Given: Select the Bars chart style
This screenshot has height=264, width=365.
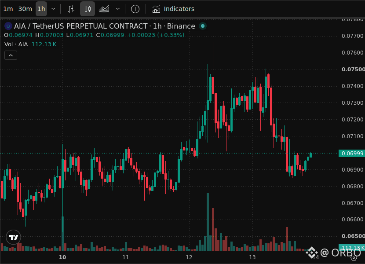Looking at the screenshot, I should (x=71, y=9).
